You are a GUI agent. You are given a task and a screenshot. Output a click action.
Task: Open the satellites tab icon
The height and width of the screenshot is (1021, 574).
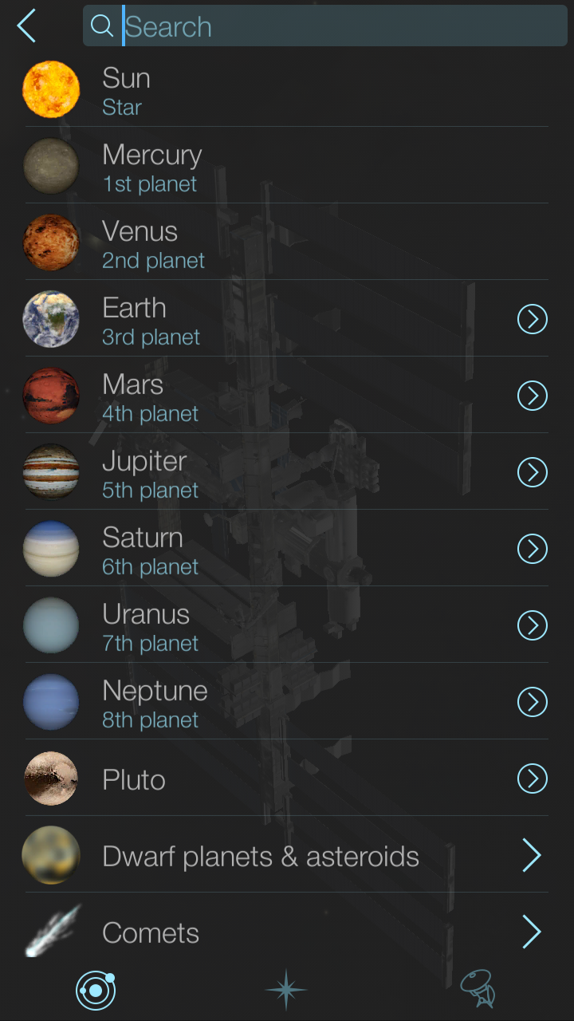[478, 989]
